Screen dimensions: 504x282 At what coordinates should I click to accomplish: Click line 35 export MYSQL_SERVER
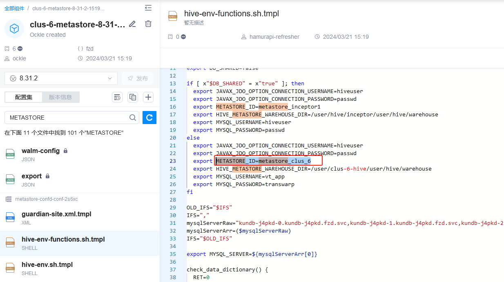tap(252, 254)
